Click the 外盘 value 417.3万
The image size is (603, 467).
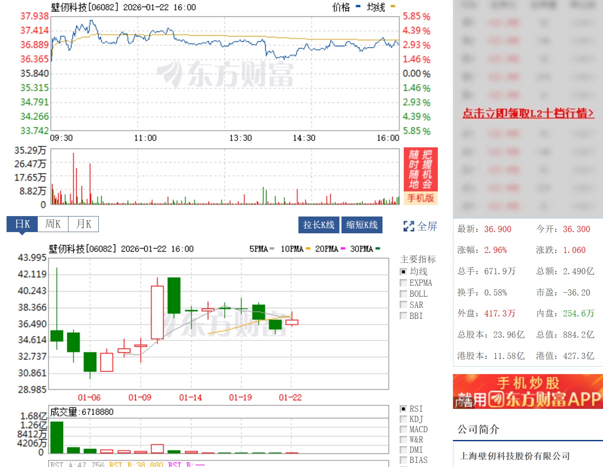[500, 314]
